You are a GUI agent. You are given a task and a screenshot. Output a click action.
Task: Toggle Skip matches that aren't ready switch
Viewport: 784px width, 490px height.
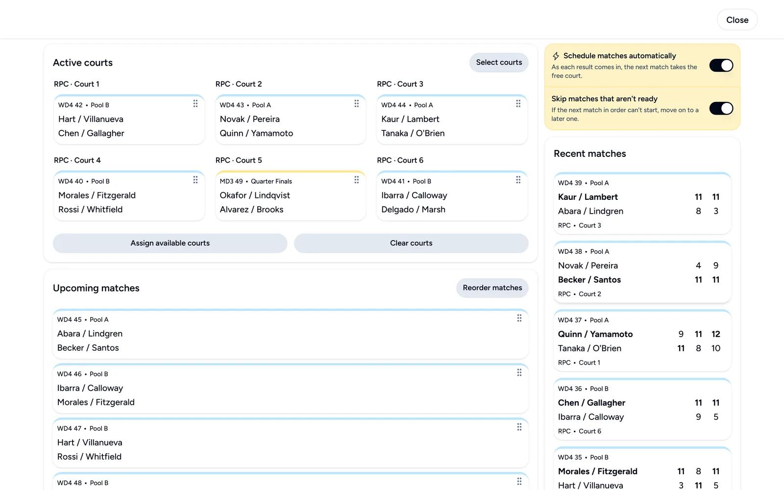click(x=721, y=108)
